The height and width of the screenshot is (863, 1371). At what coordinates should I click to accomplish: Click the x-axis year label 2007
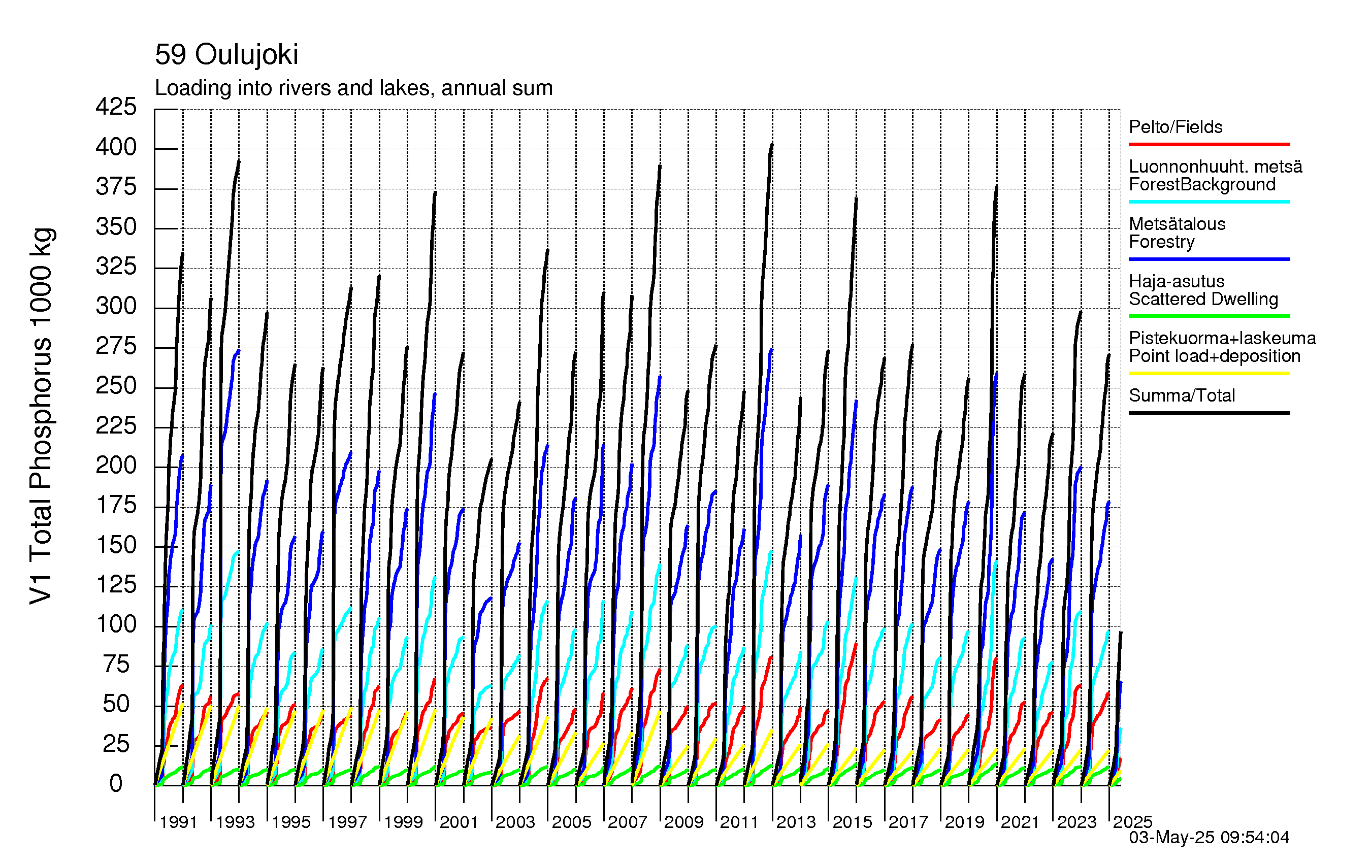(x=628, y=822)
